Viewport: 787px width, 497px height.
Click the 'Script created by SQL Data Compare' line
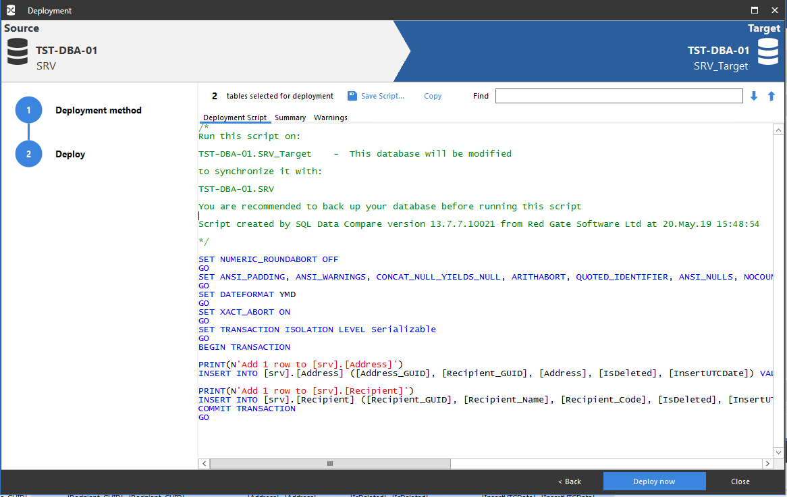coord(479,224)
